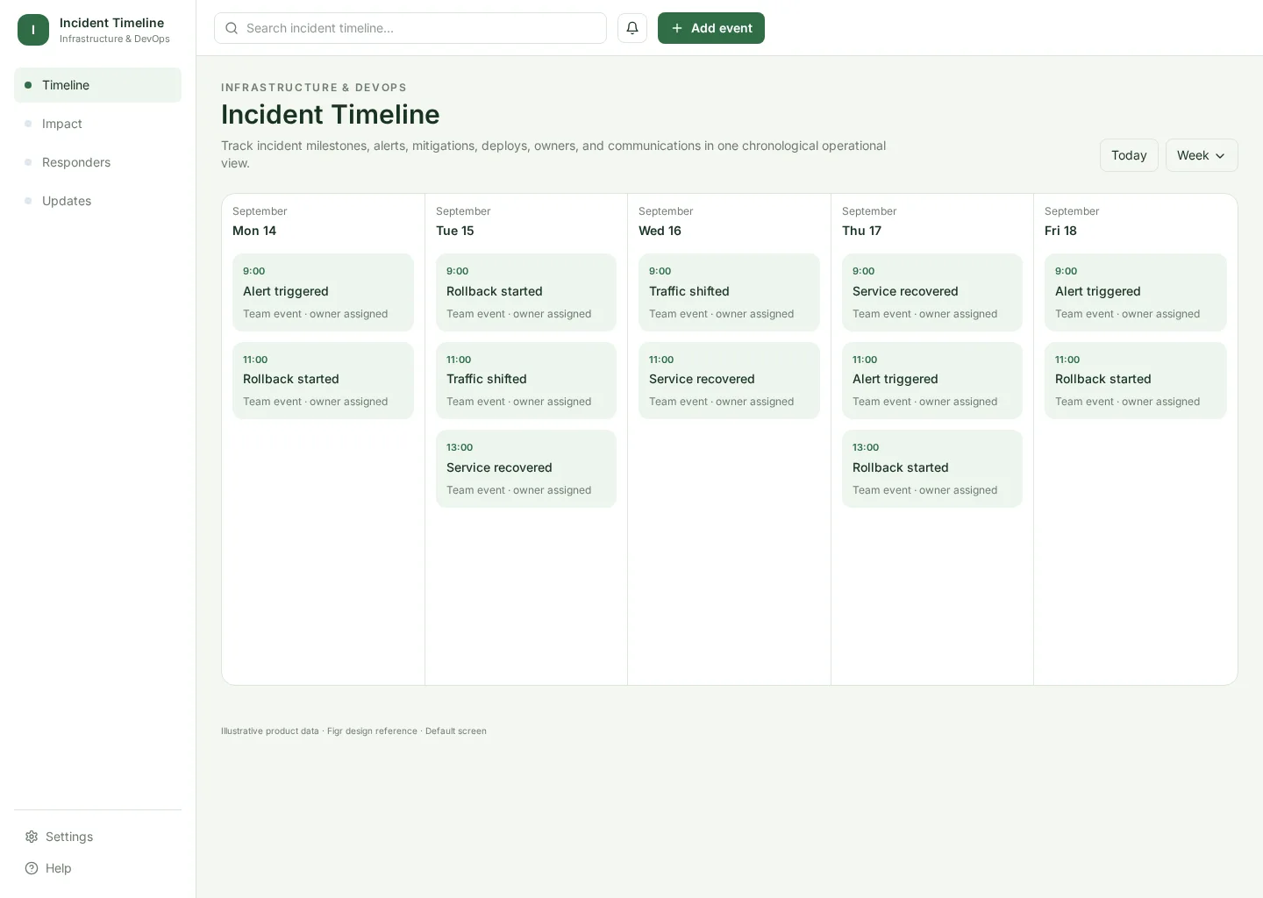Open Fri 18 9:00 Alert triggered event
Viewport: 1263px width, 898px height.
1136,292
